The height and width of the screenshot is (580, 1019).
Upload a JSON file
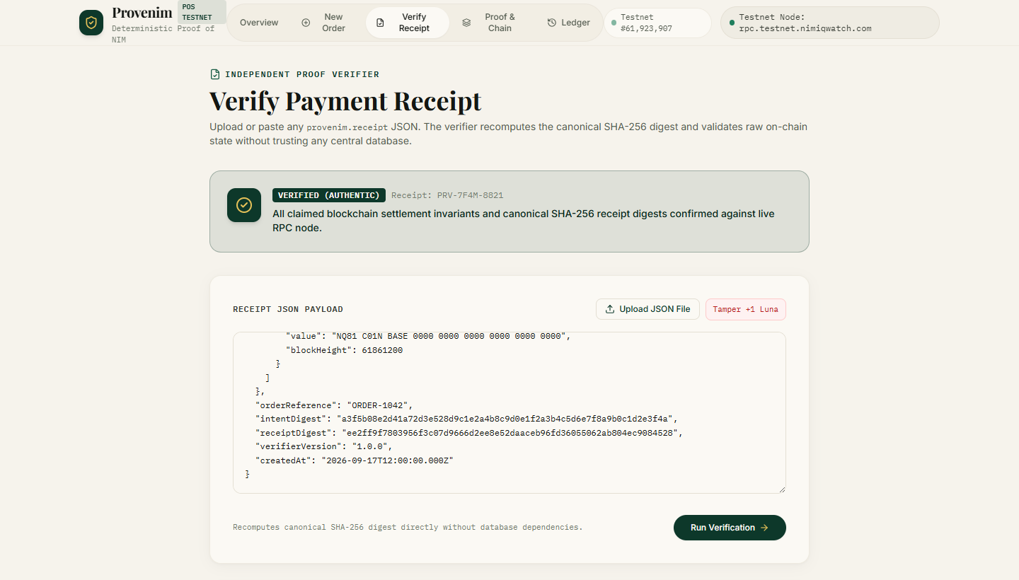pos(647,309)
